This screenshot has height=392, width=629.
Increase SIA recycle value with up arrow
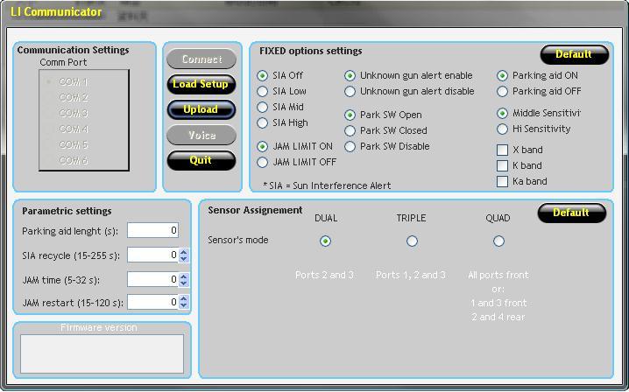tap(184, 252)
